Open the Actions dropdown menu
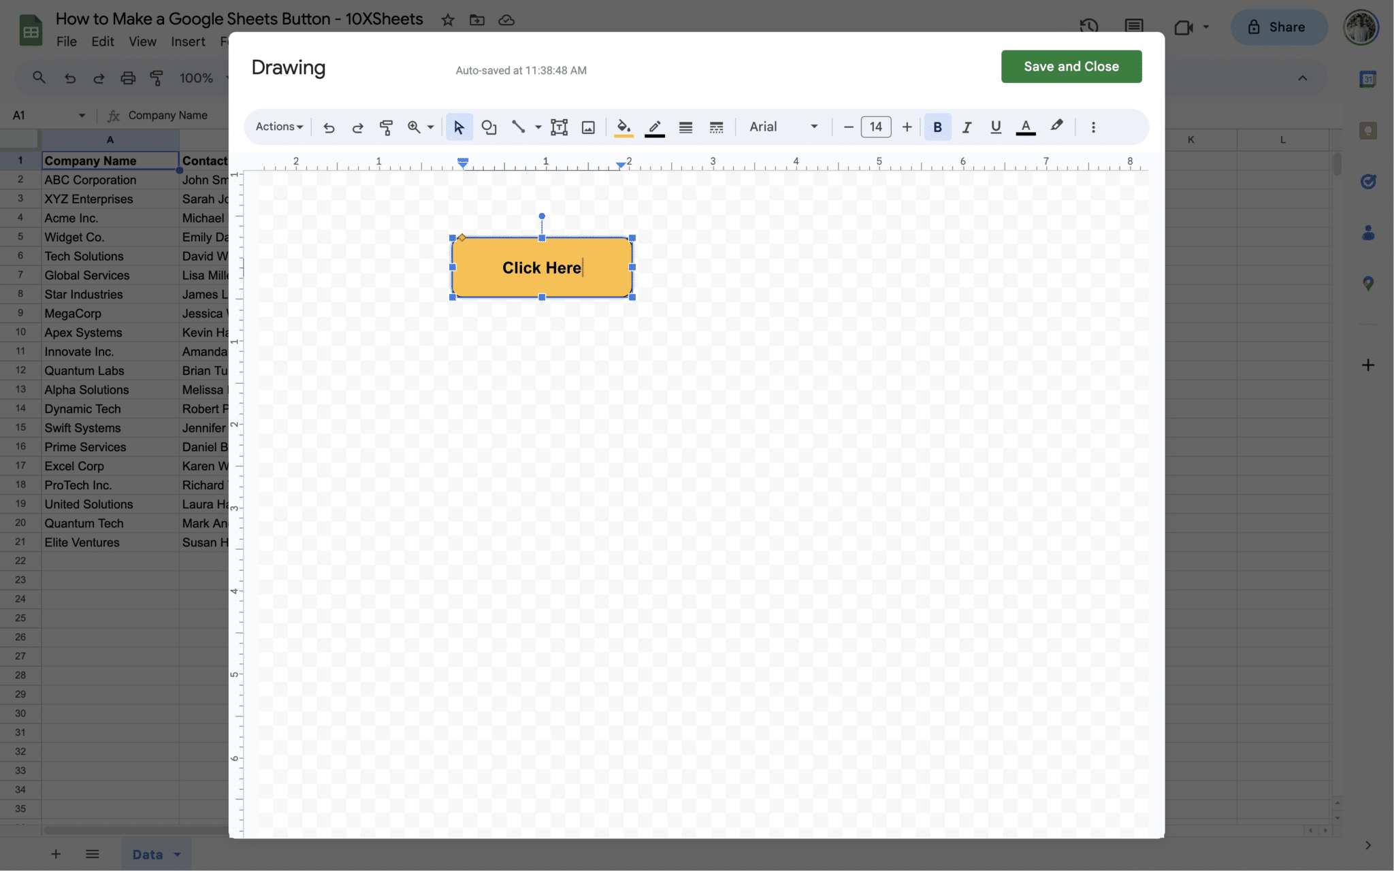 tap(279, 127)
